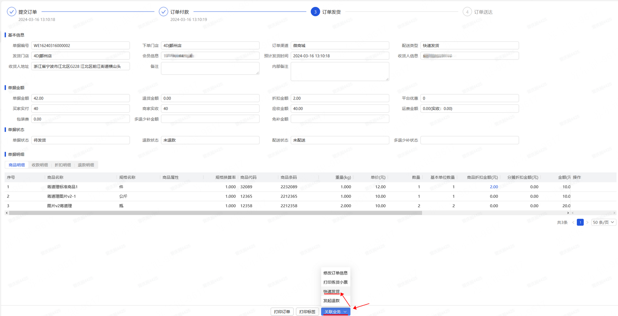Click the 多退少补状态 input field
The width and height of the screenshot is (618, 316).
(470, 140)
